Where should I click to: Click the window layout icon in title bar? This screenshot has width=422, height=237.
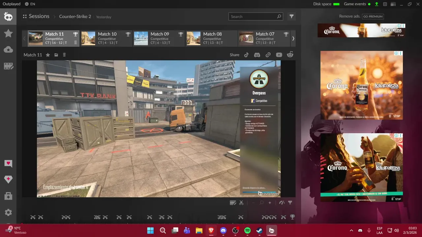pyautogui.click(x=393, y=4)
